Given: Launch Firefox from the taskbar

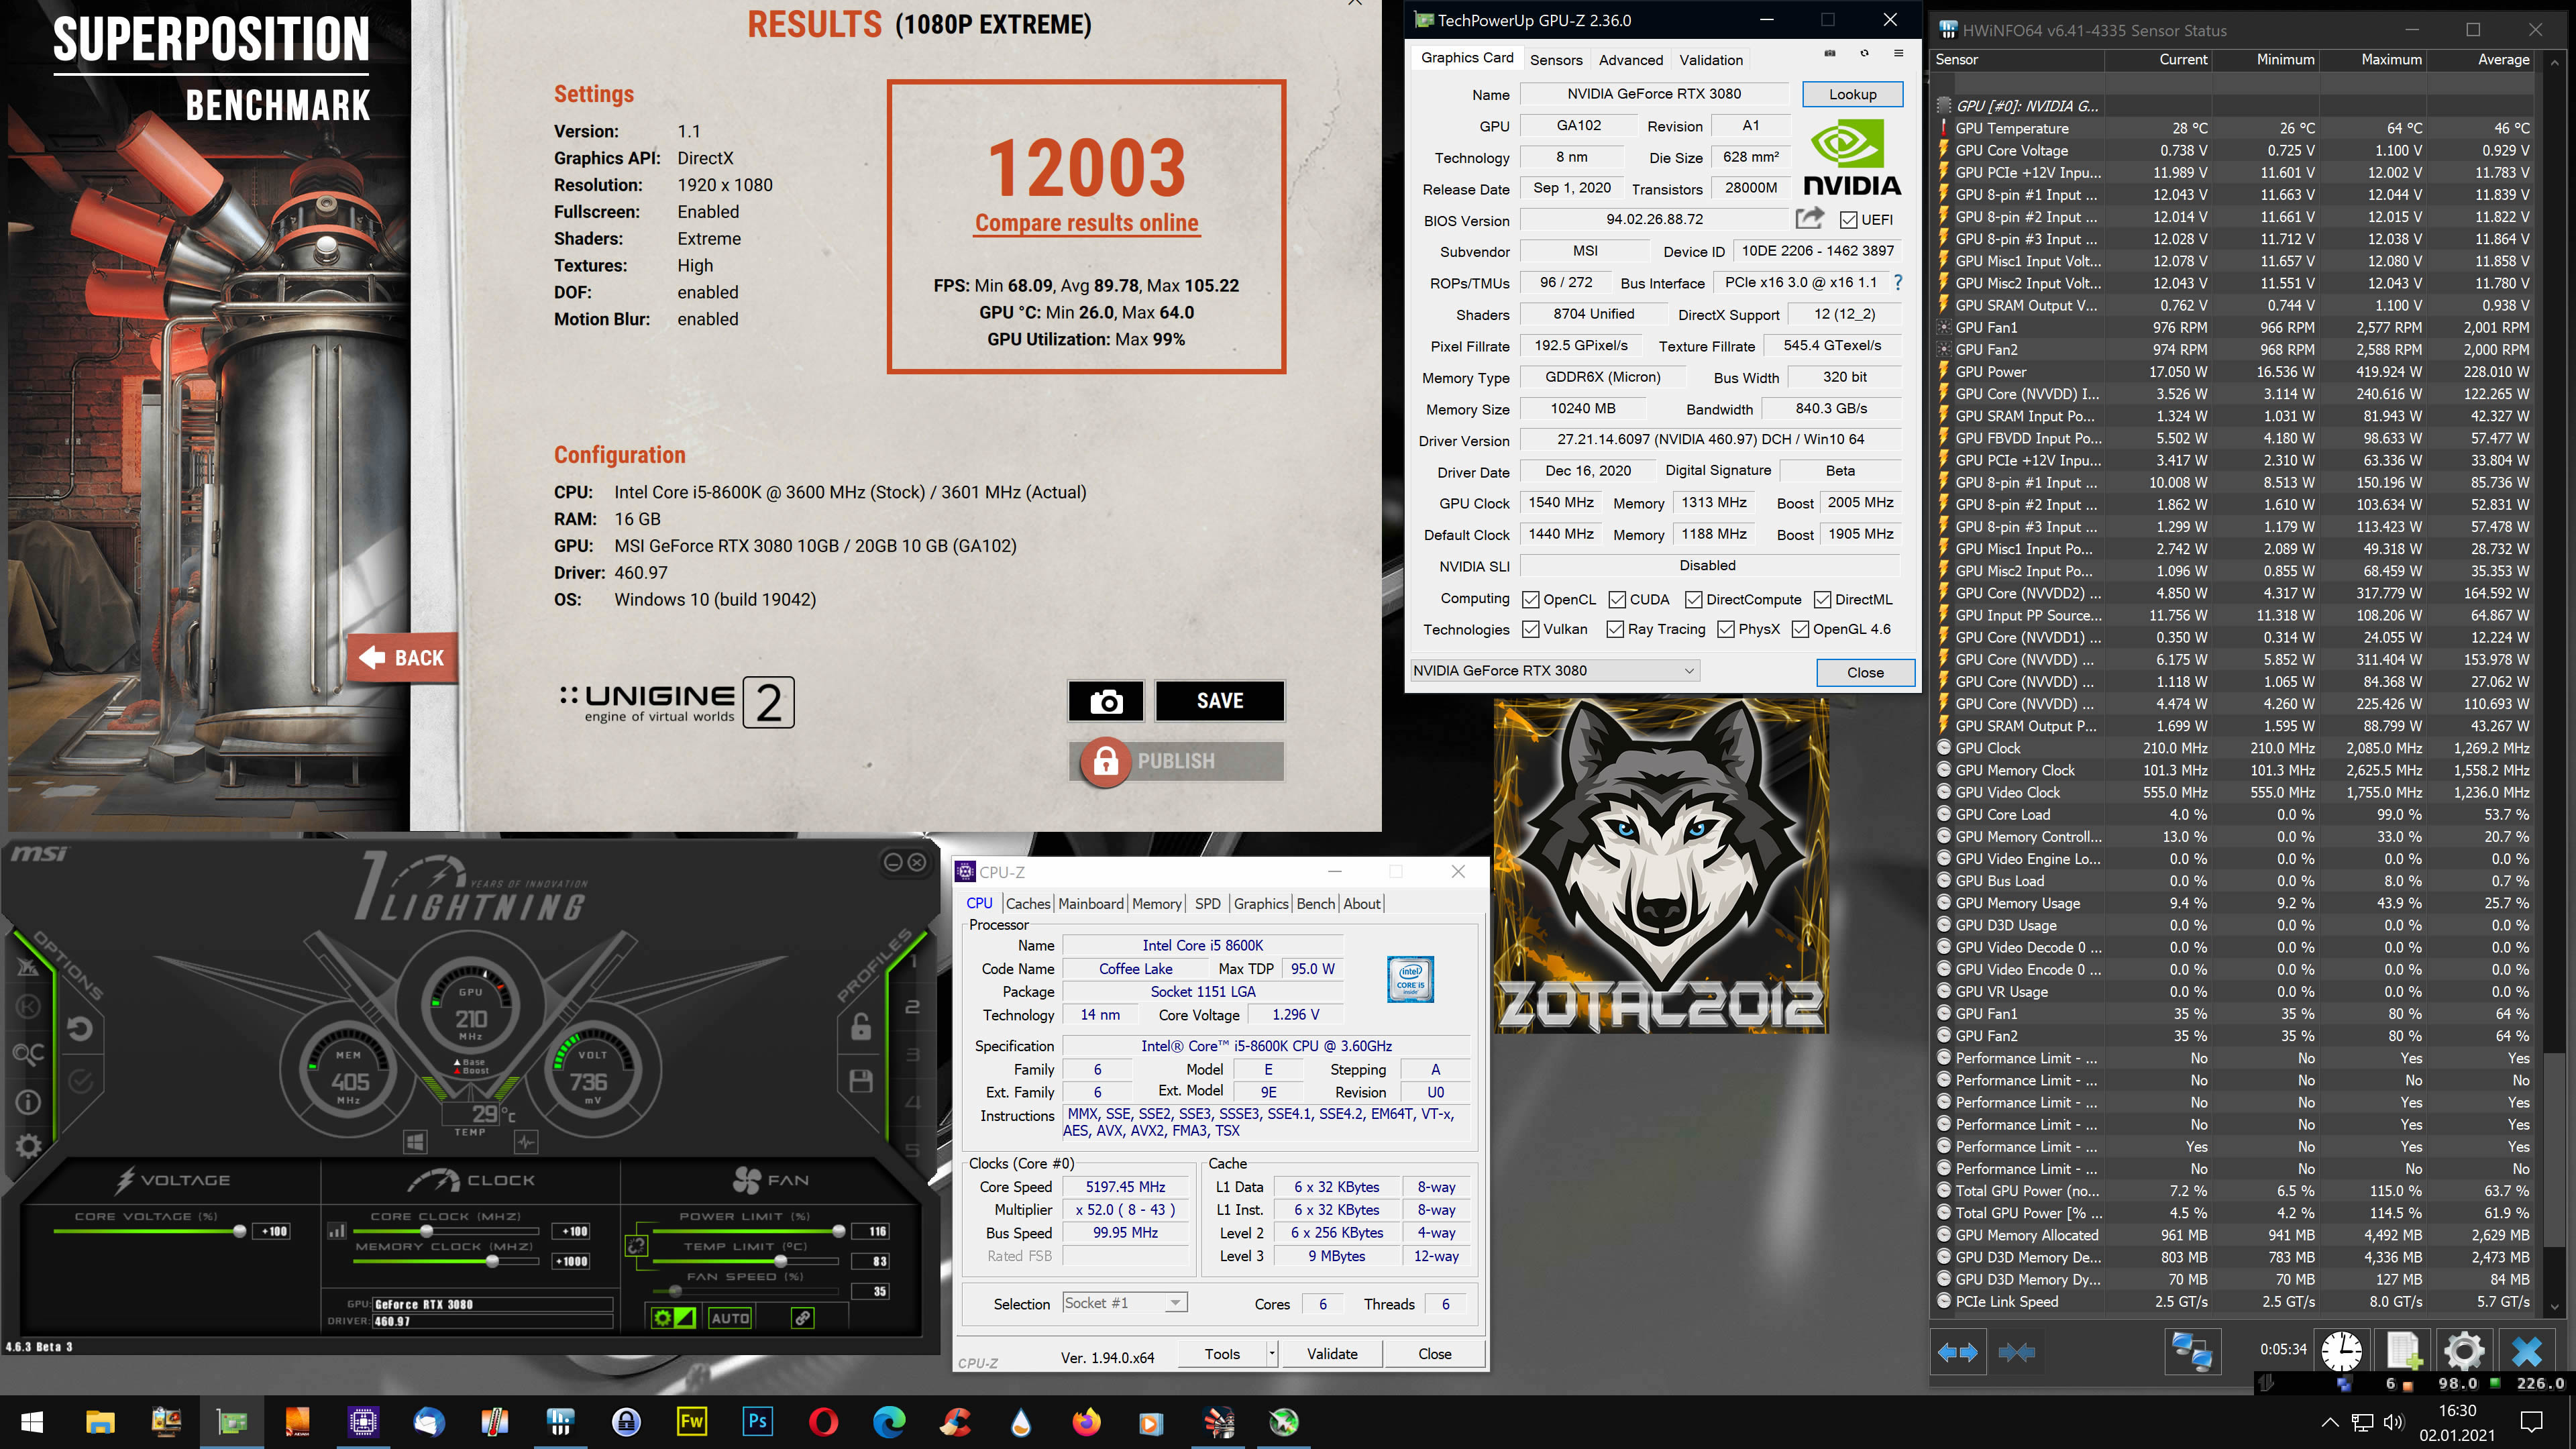Looking at the screenshot, I should click(x=1085, y=1421).
